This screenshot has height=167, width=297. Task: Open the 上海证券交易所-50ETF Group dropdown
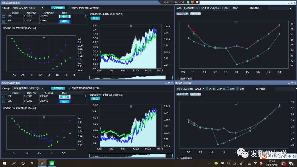click(28, 8)
